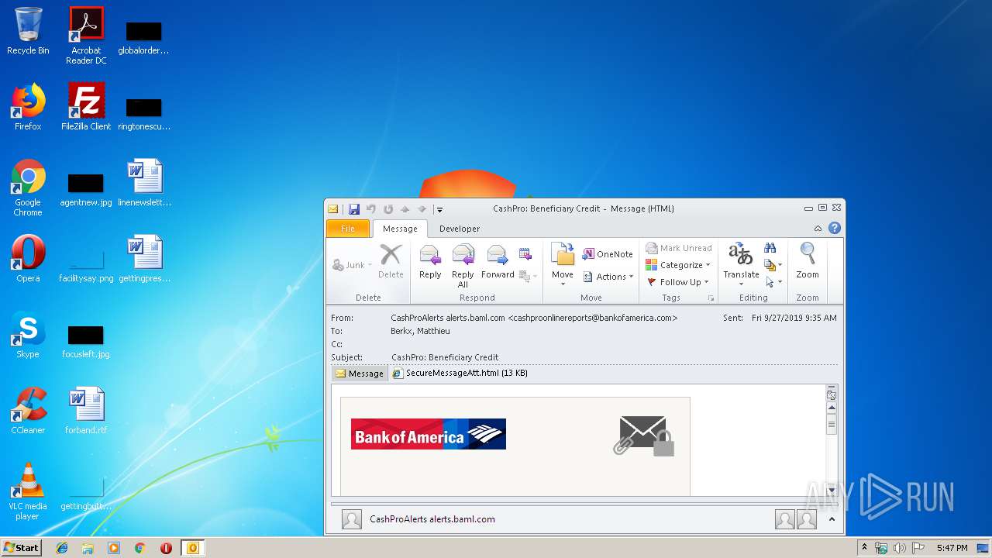This screenshot has height=558, width=992.
Task: Open the Follow Up dropdown
Action: coord(678,282)
